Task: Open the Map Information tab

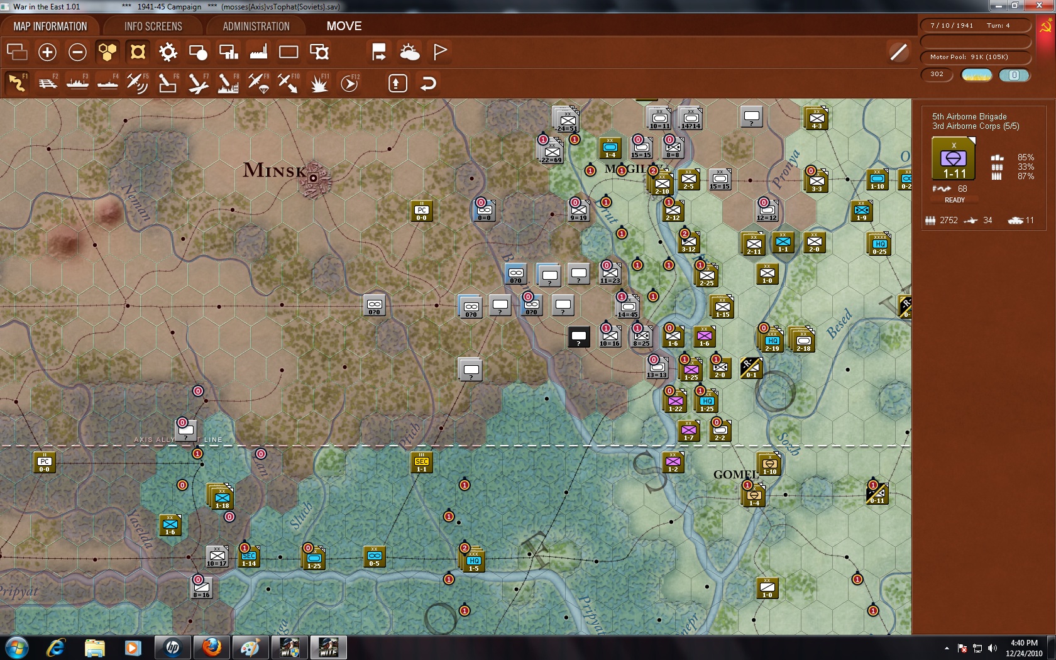Action: [x=50, y=26]
